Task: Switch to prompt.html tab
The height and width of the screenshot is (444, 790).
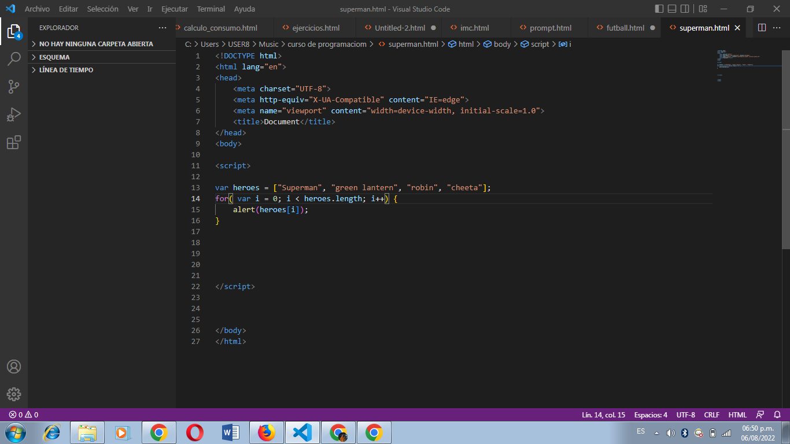Action: point(550,28)
